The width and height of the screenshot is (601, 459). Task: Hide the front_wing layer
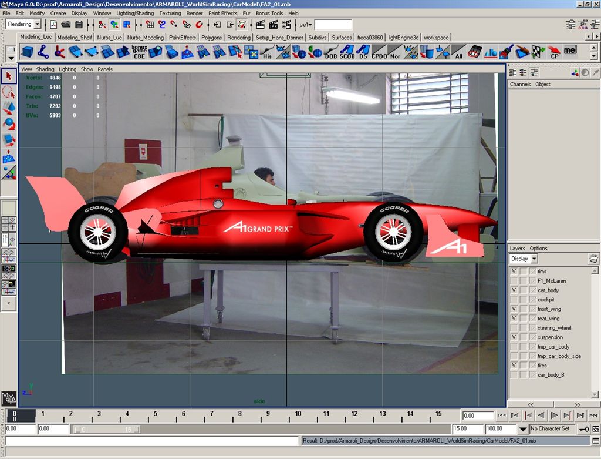point(514,309)
